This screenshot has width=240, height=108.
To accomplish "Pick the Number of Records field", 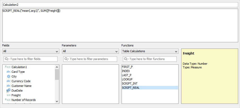I will pyautogui.click(x=24, y=100).
